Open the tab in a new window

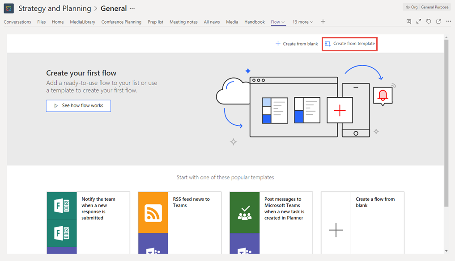438,21
